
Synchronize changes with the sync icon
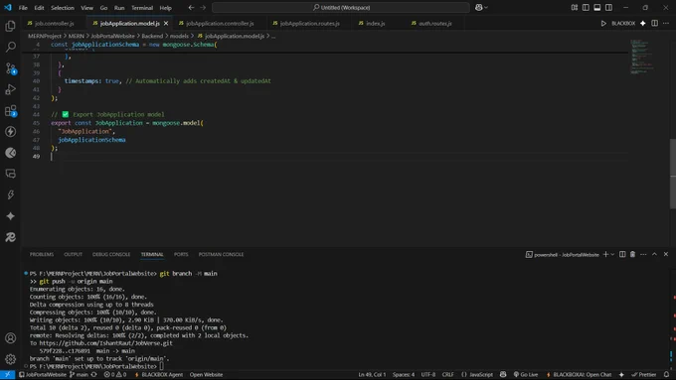point(94,374)
